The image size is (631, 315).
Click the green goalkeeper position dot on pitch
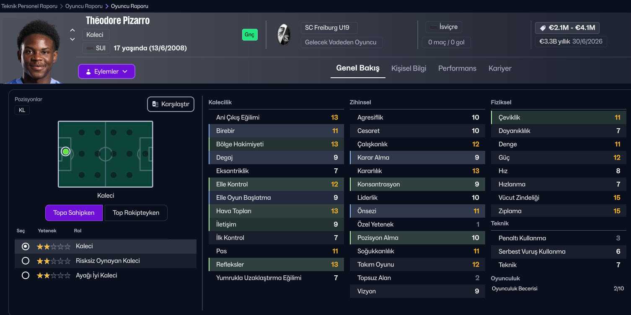coord(65,152)
